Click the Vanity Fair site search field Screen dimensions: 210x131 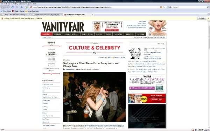pyautogui.click(x=143, y=44)
